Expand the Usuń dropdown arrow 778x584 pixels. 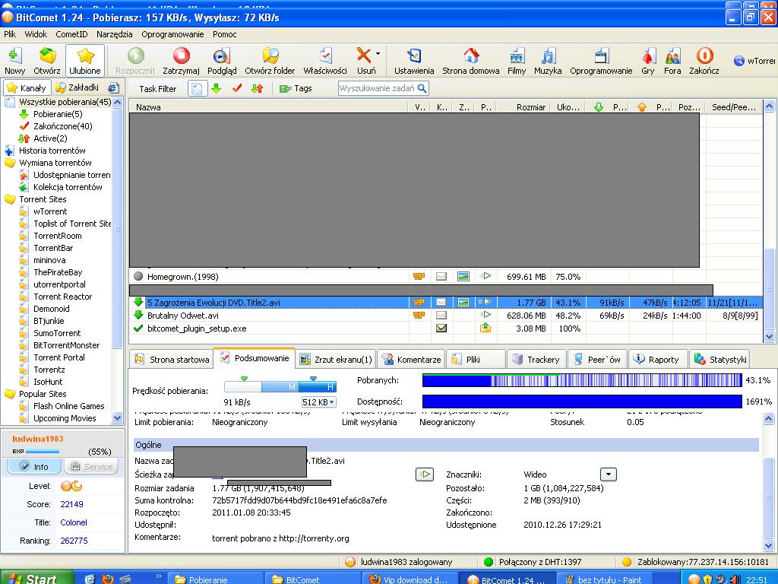tap(378, 54)
